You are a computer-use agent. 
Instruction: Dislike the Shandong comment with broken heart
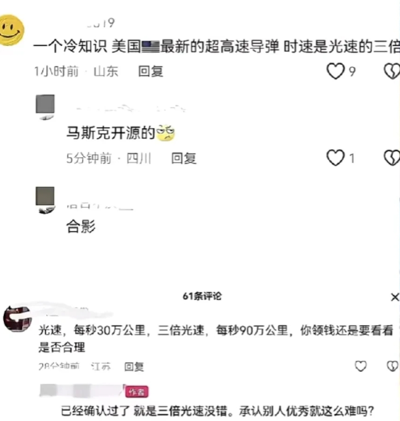pos(392,71)
